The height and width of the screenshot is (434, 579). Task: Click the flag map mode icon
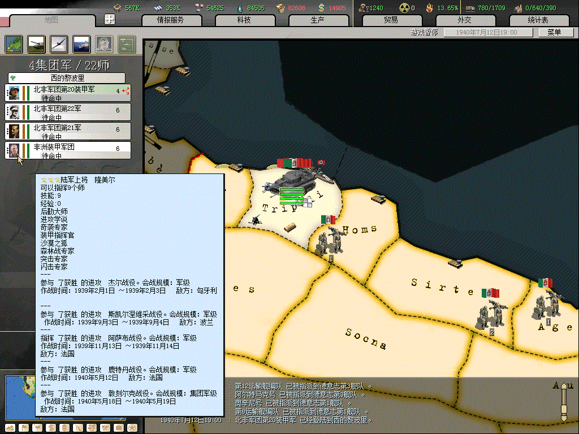(x=24, y=427)
